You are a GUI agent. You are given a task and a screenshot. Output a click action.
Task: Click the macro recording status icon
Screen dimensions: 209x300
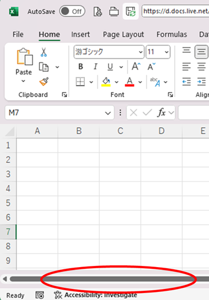click(40, 295)
